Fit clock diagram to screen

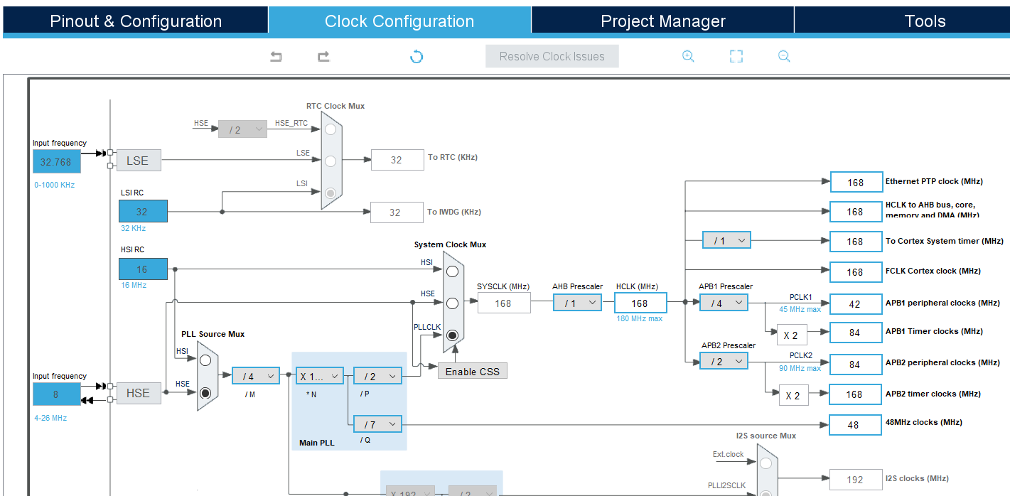click(x=736, y=56)
